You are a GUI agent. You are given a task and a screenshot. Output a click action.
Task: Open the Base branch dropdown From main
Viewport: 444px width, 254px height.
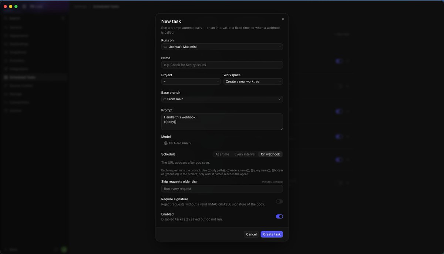click(x=222, y=99)
